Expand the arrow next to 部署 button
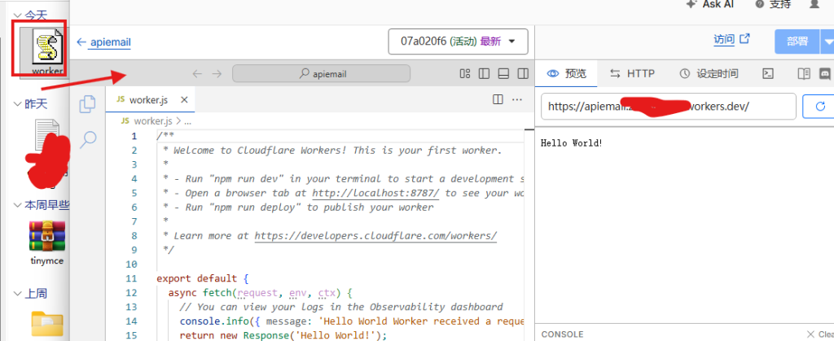834x341 pixels. pyautogui.click(x=827, y=42)
